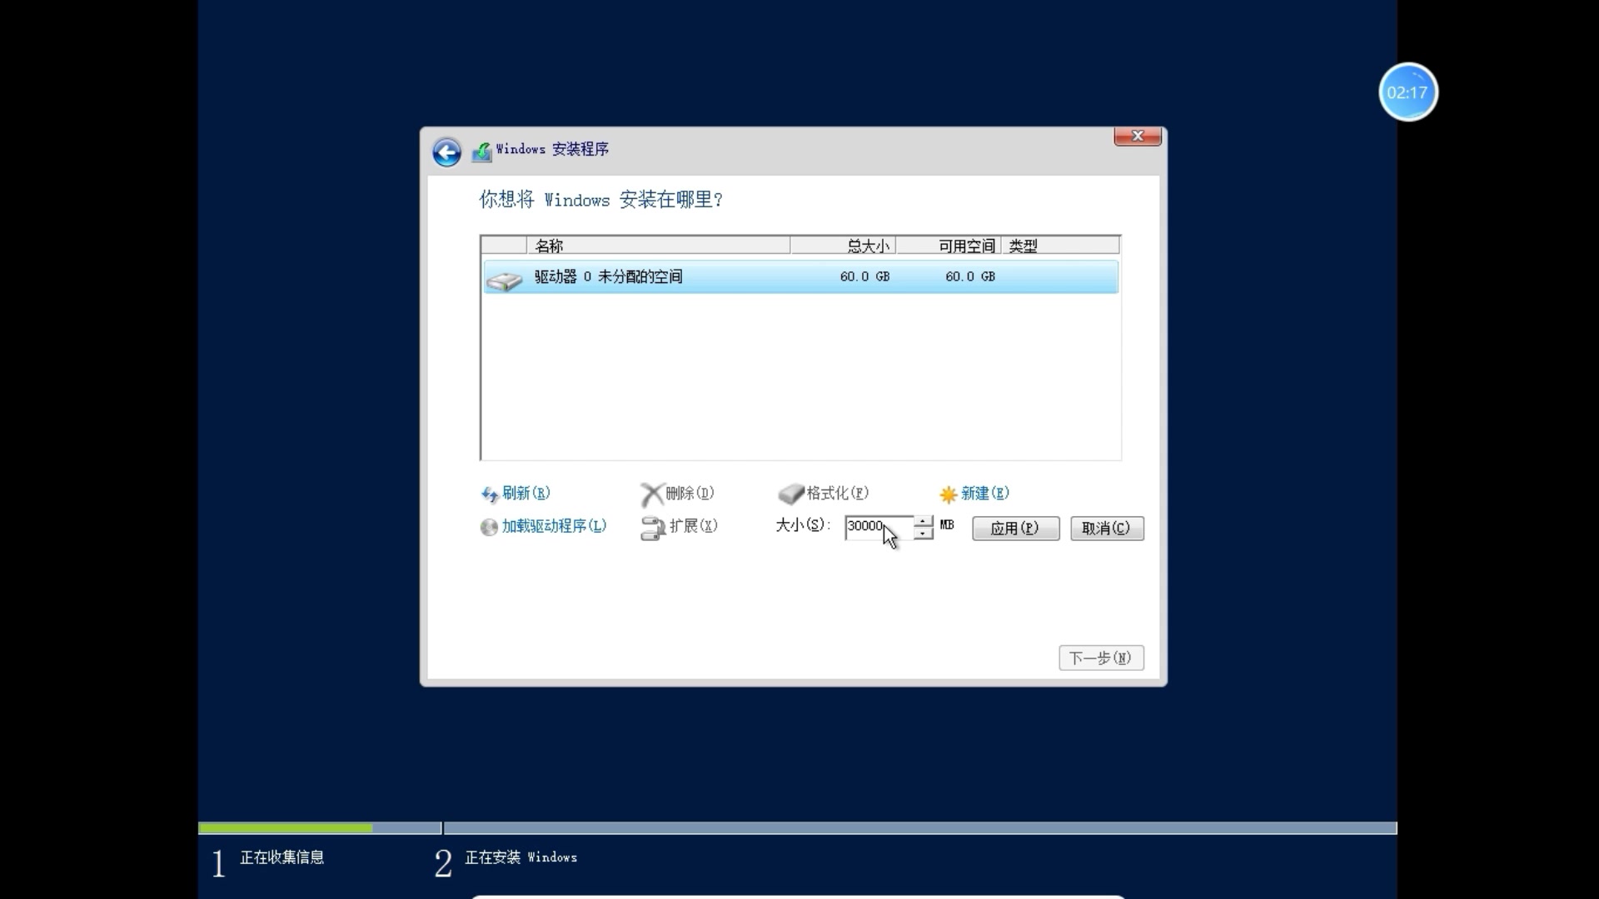Close the Windows Setup dialog
1599x899 pixels.
[1138, 137]
